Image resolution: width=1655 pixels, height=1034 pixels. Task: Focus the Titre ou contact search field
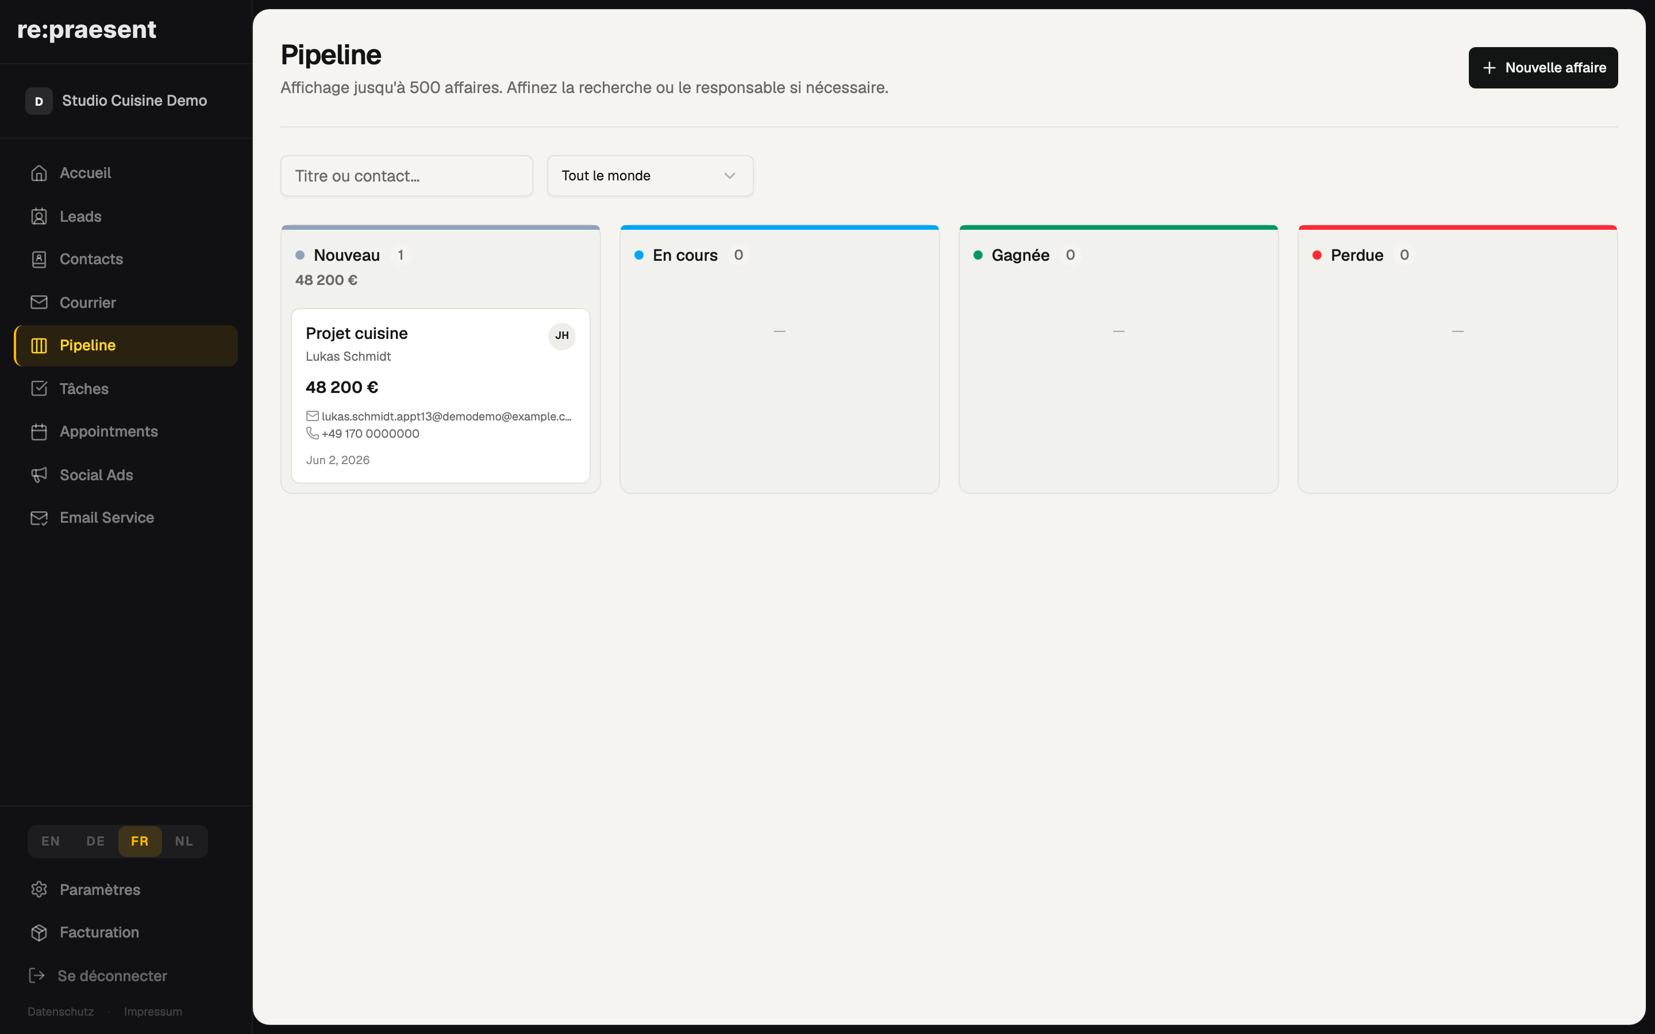pyautogui.click(x=406, y=176)
